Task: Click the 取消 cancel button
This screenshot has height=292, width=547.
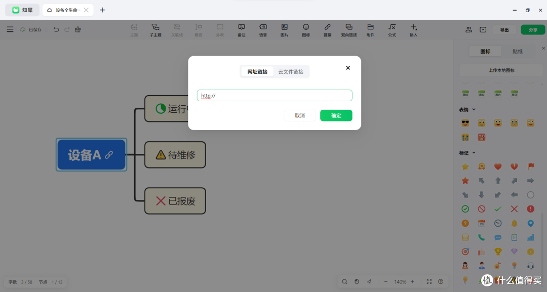Action: (x=300, y=116)
